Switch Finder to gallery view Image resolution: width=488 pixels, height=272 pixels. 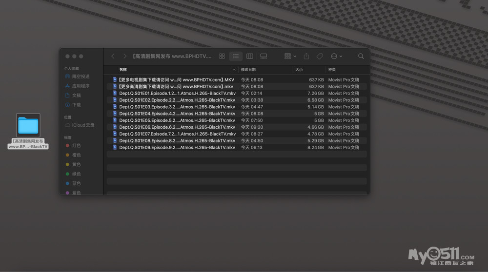[264, 57]
